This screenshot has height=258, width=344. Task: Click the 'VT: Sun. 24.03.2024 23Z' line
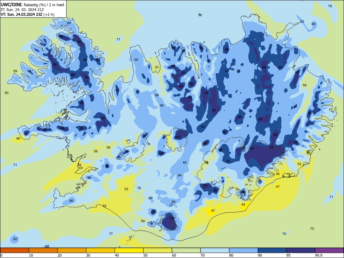click(21, 14)
